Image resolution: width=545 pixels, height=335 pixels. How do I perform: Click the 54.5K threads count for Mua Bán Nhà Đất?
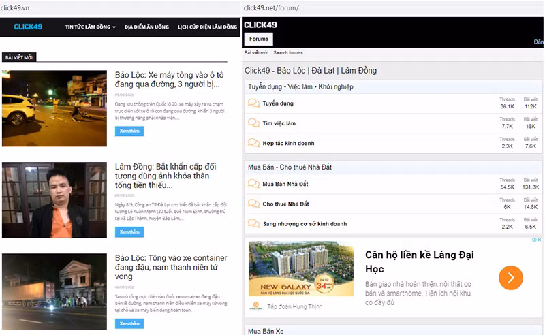tap(507, 187)
